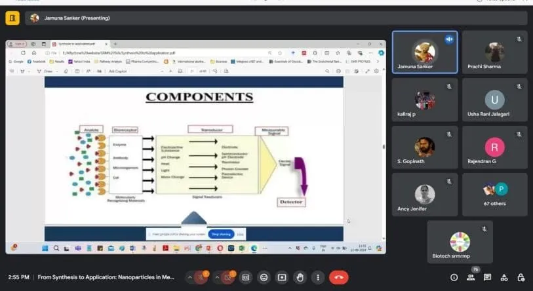Select the Prachi Sharma participant tile
Screen dimensions: 533x291
[495, 52]
